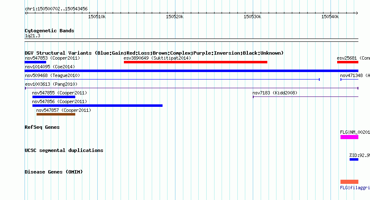The height and width of the screenshot is (200, 370).
Task: Click the nsv1014095 (Coe2014) label text
Action: point(50,67)
